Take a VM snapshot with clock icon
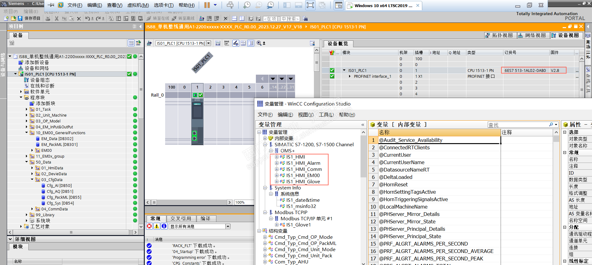Screen dimensions: 592x265 pyautogui.click(x=247, y=5)
